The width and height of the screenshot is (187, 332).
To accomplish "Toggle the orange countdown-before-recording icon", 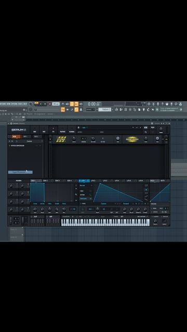I will point(72,104).
